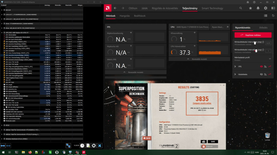Click HWiNFO collapse columns arrows icon
277x155 pixels.
8,146
